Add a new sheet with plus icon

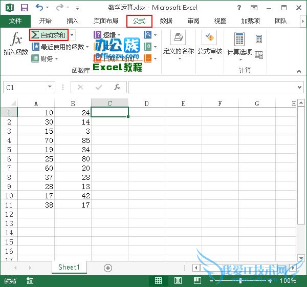pos(108,268)
